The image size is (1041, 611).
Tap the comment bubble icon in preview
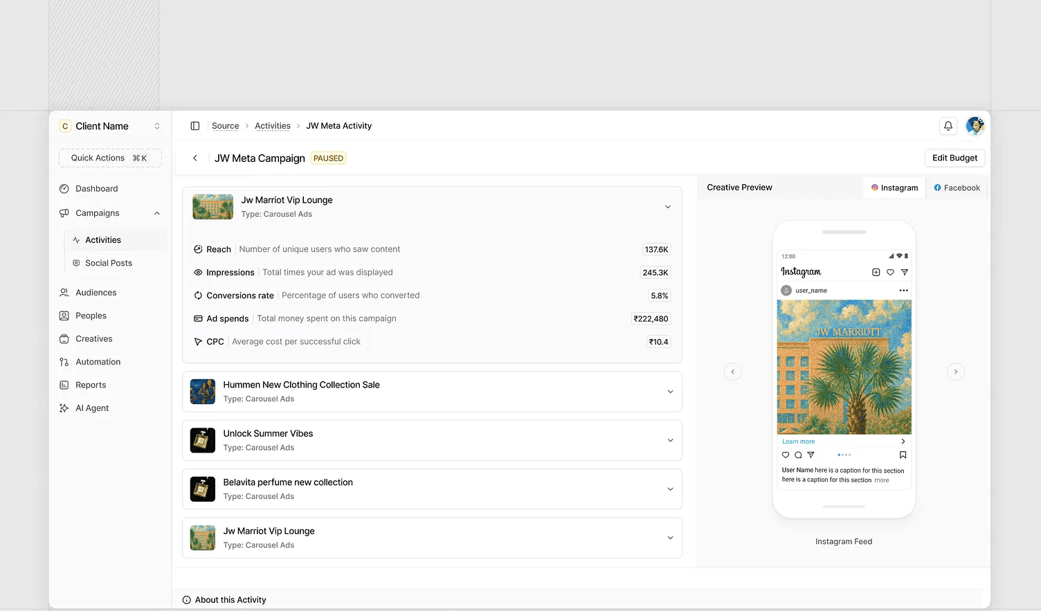798,455
